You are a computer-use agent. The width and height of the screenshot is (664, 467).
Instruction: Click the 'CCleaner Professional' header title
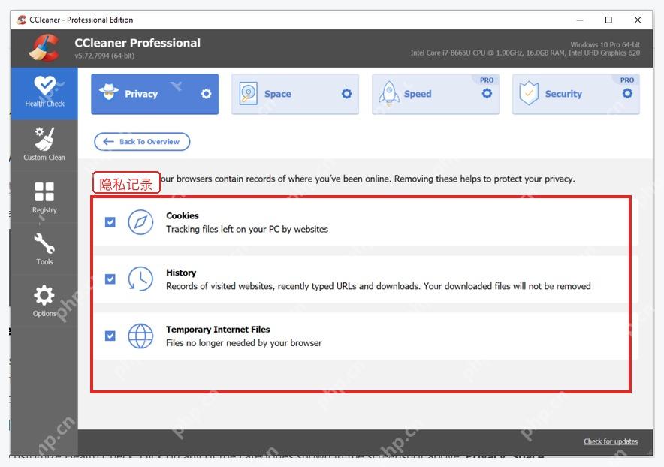coord(137,43)
